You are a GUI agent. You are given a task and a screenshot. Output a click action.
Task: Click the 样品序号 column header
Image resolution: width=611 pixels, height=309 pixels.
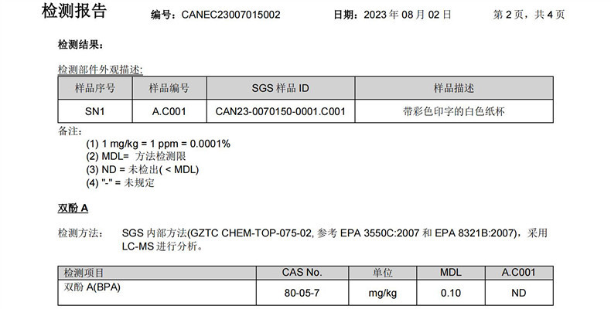pyautogui.click(x=94, y=87)
